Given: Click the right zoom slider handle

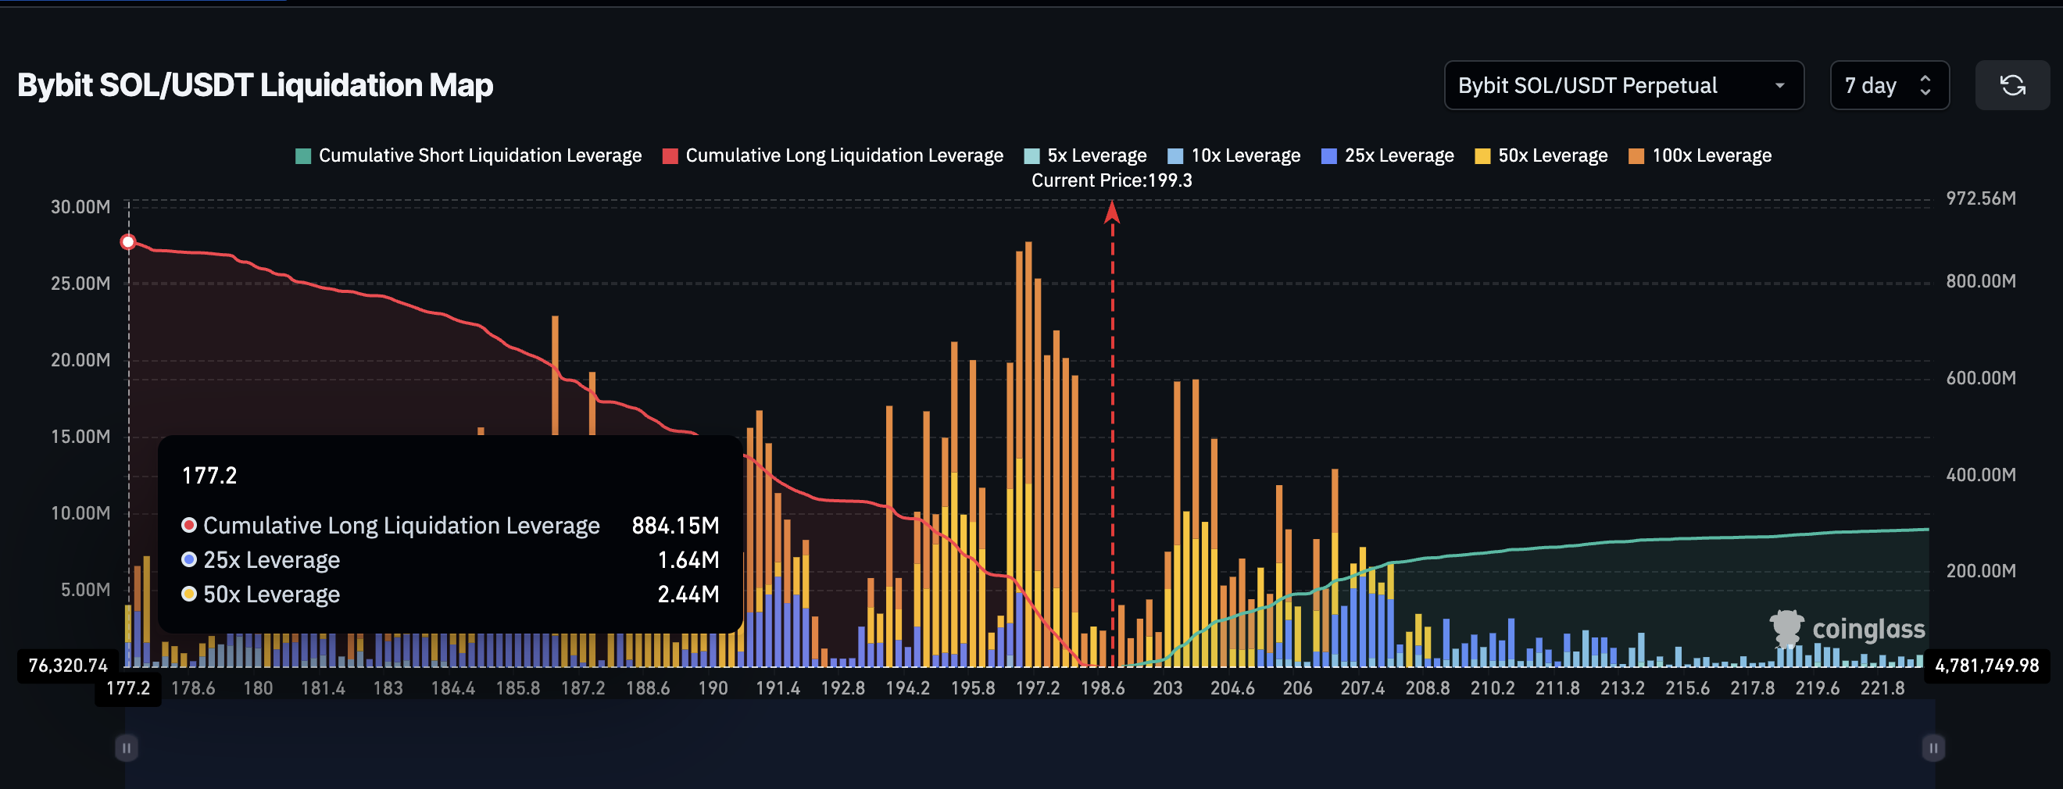Looking at the screenshot, I should pyautogui.click(x=1932, y=748).
